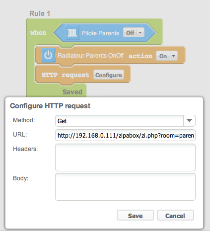Click the power icon on Radiateur Parents OnOff
210x231 pixels.
(x=48, y=55)
